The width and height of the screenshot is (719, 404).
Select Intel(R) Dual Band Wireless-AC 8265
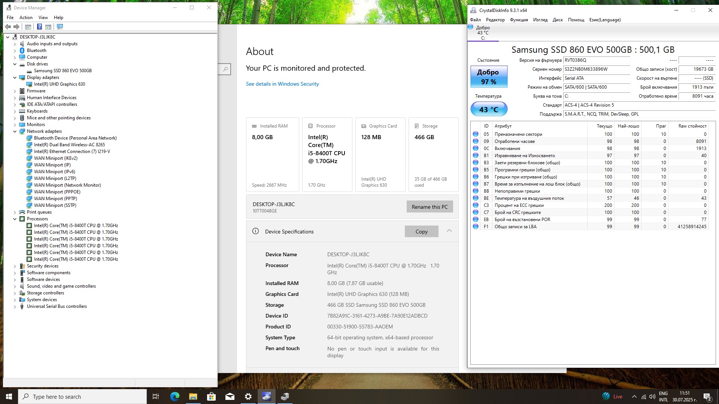(69, 145)
